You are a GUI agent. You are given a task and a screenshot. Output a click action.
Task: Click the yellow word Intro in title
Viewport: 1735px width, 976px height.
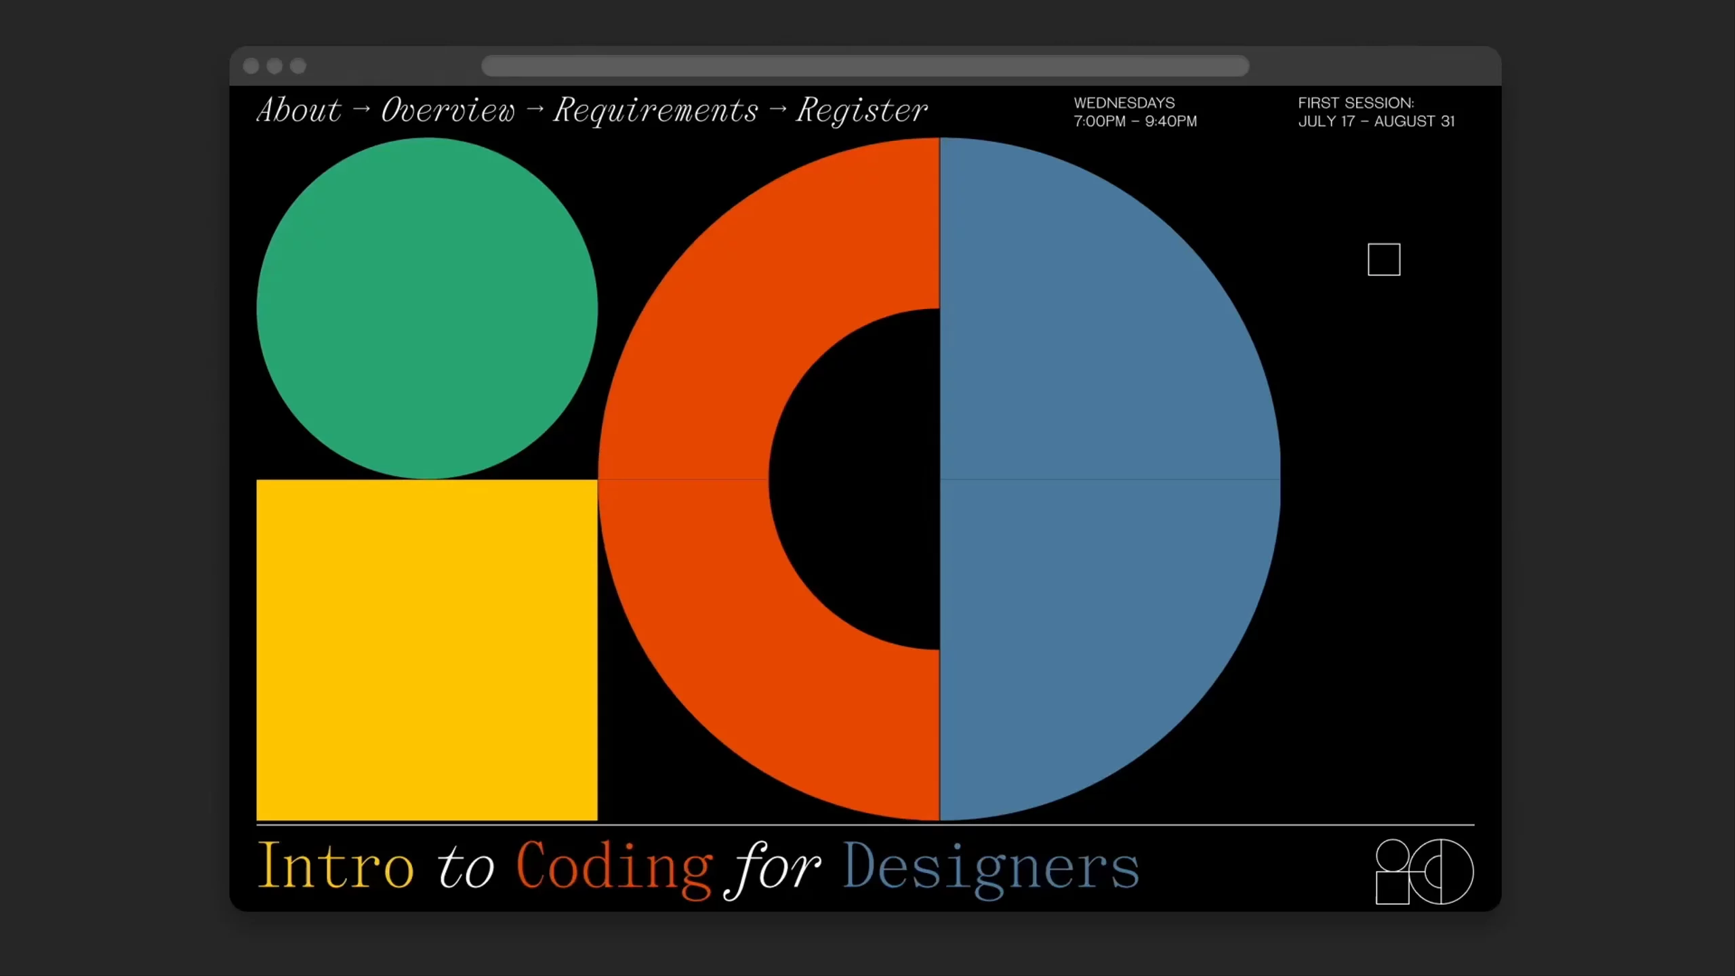pos(335,866)
